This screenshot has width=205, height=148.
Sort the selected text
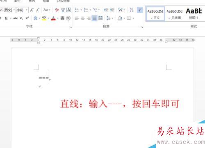(x=132, y=10)
